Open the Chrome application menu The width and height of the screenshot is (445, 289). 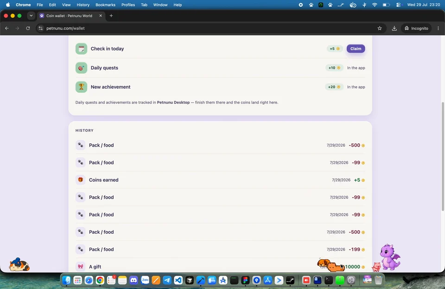point(23,5)
